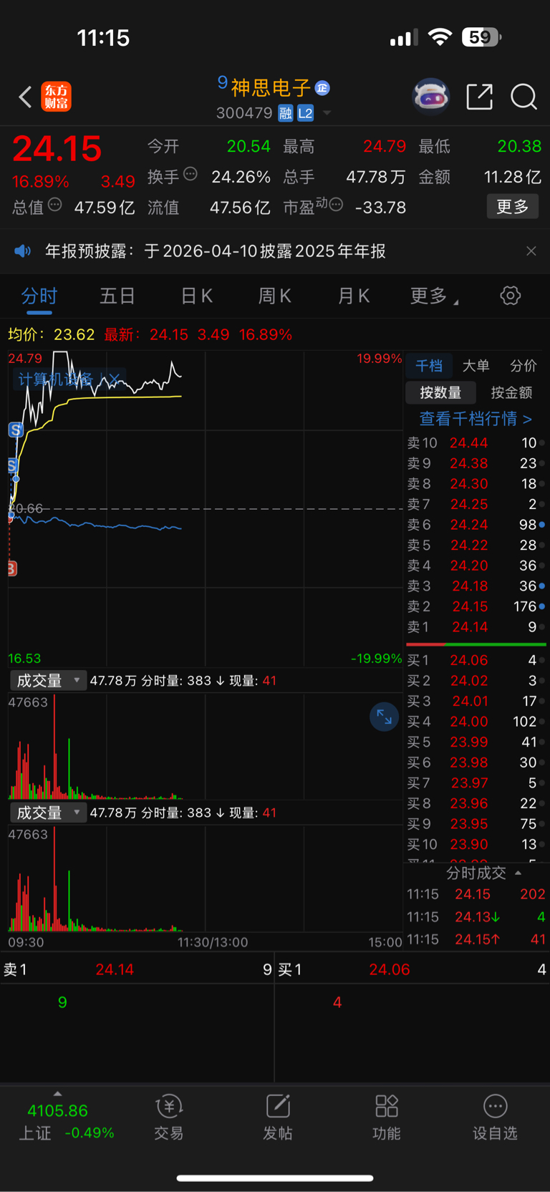Tap the back arrow icon
550x1192 pixels.
pyautogui.click(x=25, y=97)
